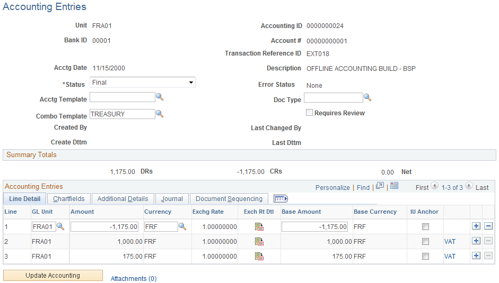The image size is (499, 283).
Task: Open the Additional Details tab
Action: (123, 199)
